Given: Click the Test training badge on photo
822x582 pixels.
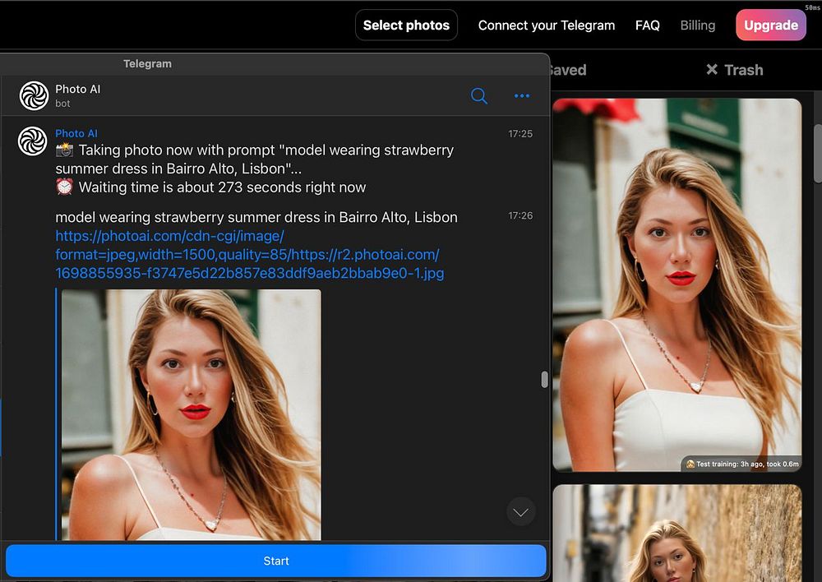Looking at the screenshot, I should pyautogui.click(x=741, y=464).
